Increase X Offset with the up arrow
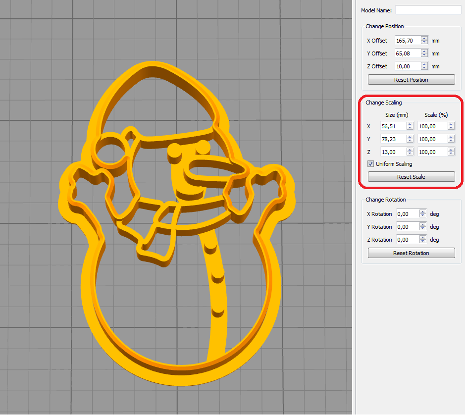This screenshot has width=465, height=415. pyautogui.click(x=424, y=38)
